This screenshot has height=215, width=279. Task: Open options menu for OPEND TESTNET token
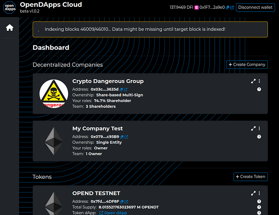click(x=259, y=193)
